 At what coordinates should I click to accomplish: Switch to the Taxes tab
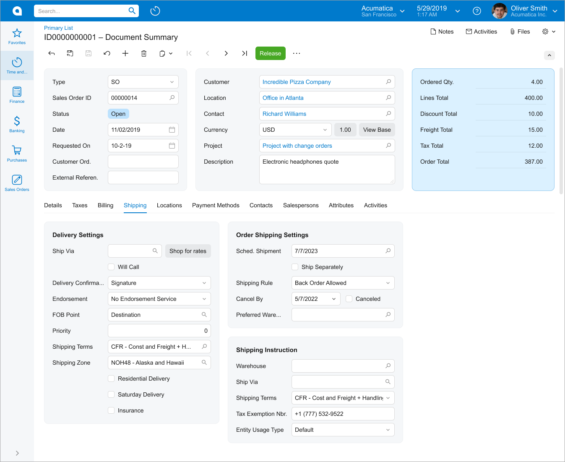click(x=80, y=205)
